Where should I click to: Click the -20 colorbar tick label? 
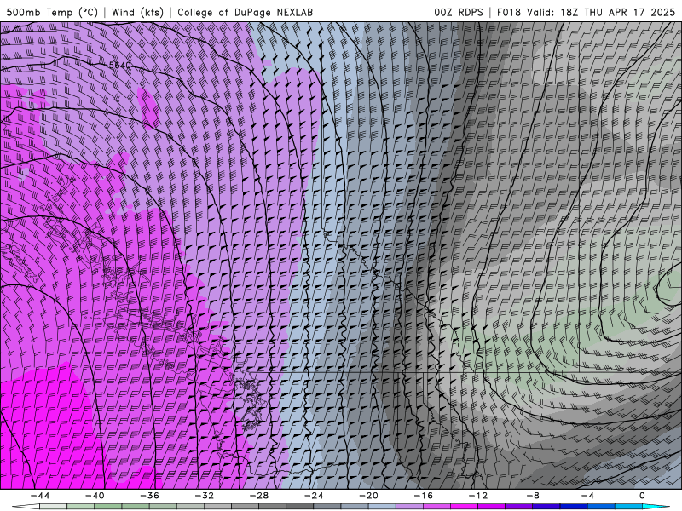[368, 496]
